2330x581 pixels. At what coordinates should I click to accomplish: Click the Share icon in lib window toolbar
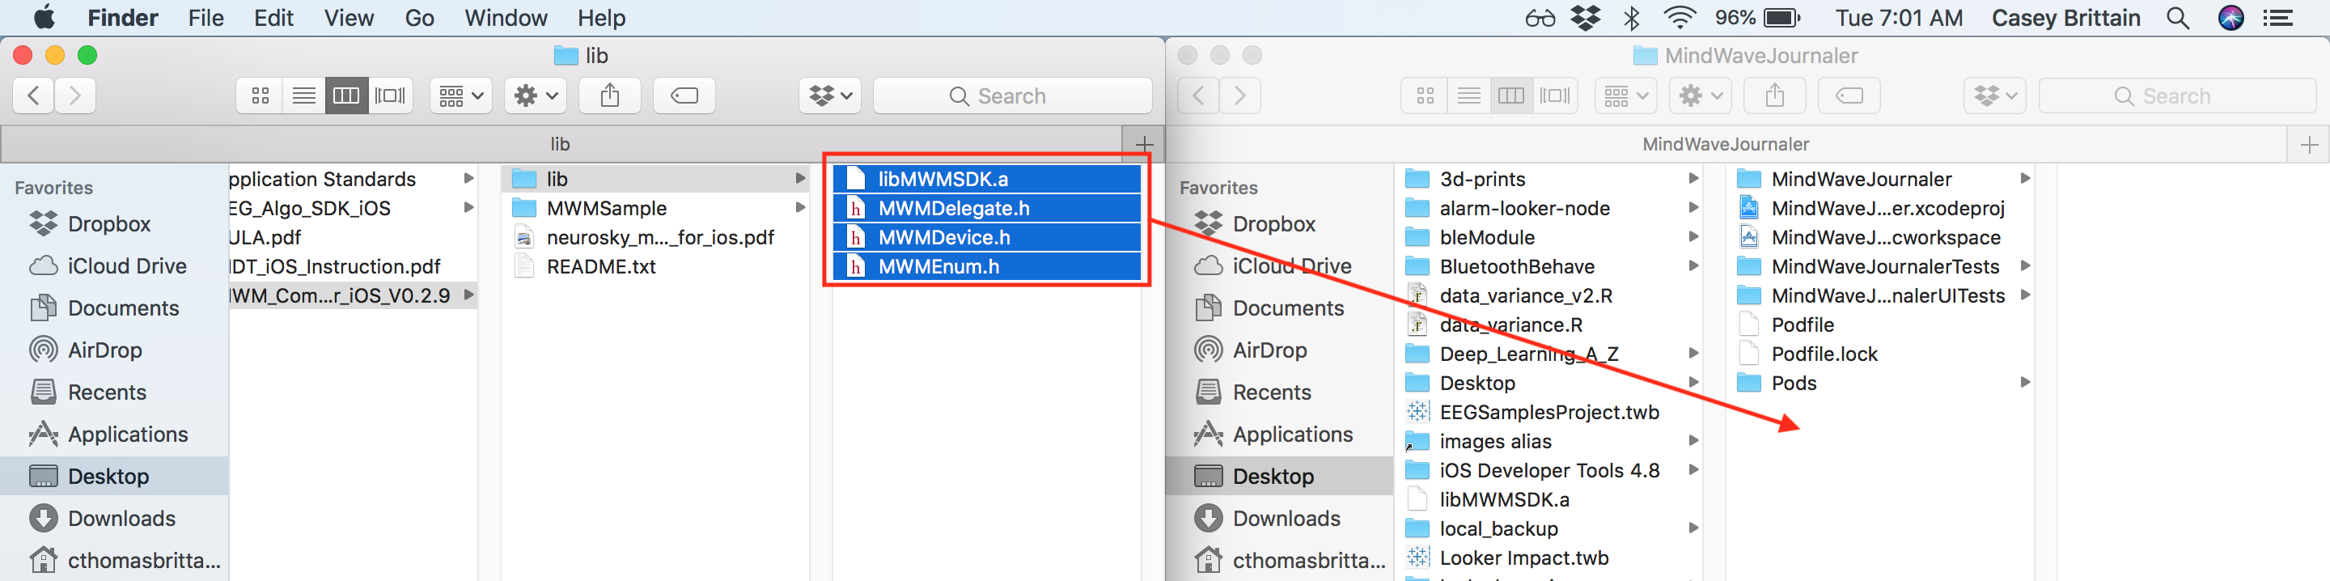coord(610,96)
